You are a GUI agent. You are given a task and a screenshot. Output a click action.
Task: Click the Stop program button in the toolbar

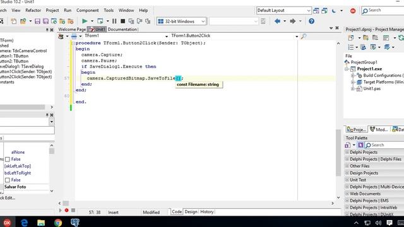[x=123, y=21]
